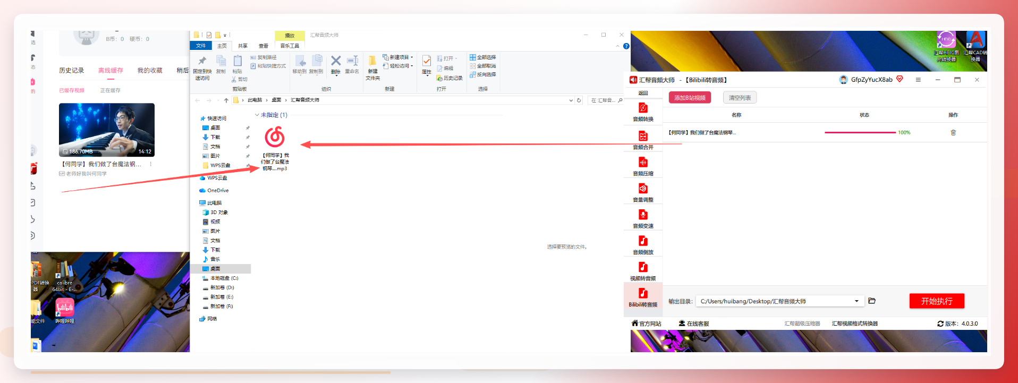Select the 音频压缩 sidebar tool
The image size is (1018, 383).
[x=643, y=166]
